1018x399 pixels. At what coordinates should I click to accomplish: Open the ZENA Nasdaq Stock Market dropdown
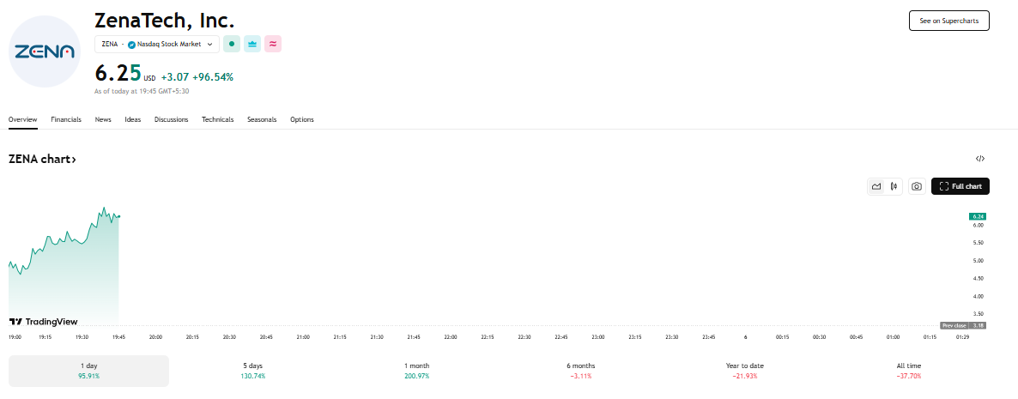click(x=156, y=44)
